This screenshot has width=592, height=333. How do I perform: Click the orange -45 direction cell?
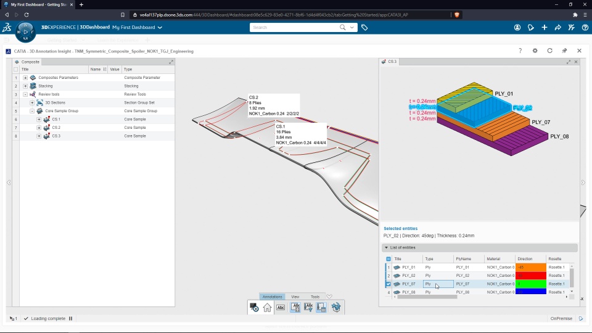(531, 267)
